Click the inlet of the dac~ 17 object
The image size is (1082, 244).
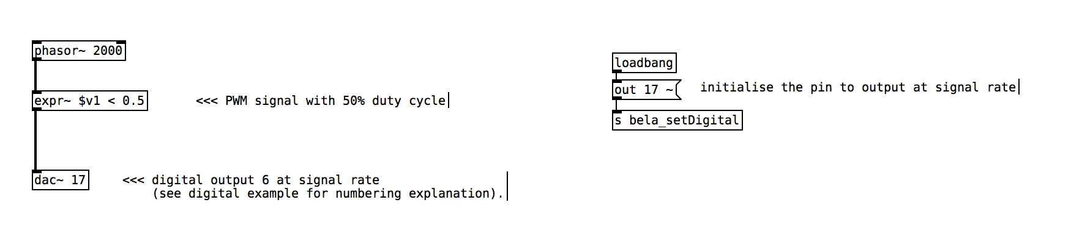[x=37, y=171]
